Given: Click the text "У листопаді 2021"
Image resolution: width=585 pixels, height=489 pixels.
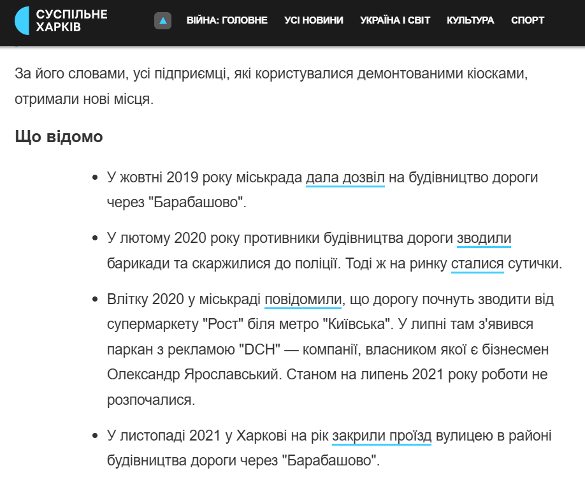Looking at the screenshot, I should click(x=164, y=436).
